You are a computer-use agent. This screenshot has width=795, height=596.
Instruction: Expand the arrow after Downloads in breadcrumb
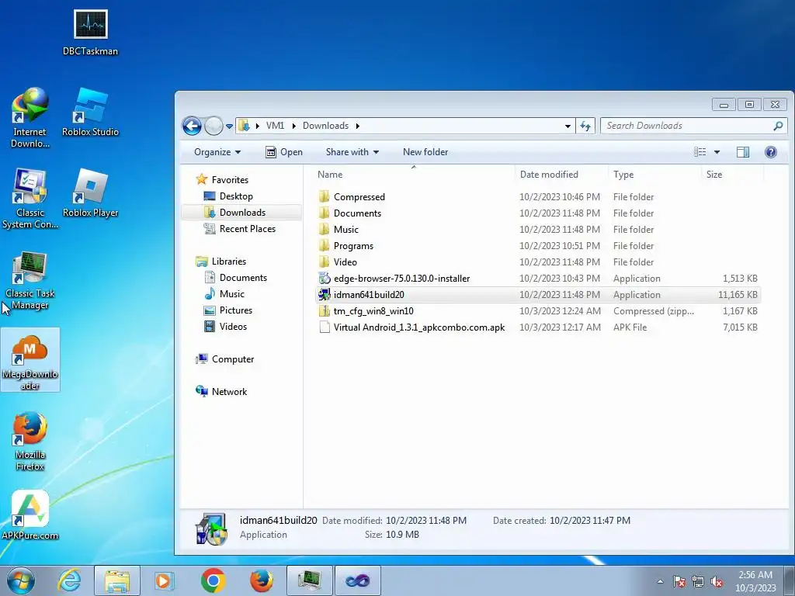(357, 126)
